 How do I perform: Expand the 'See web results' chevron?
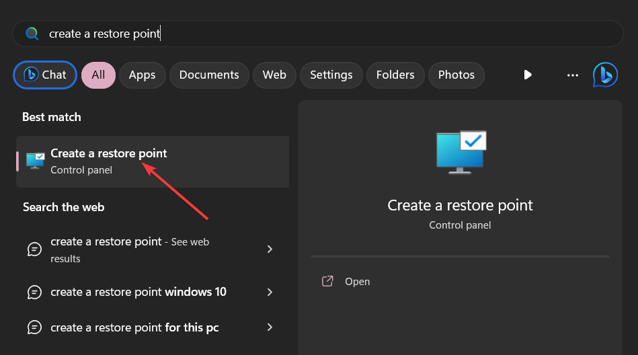point(270,249)
